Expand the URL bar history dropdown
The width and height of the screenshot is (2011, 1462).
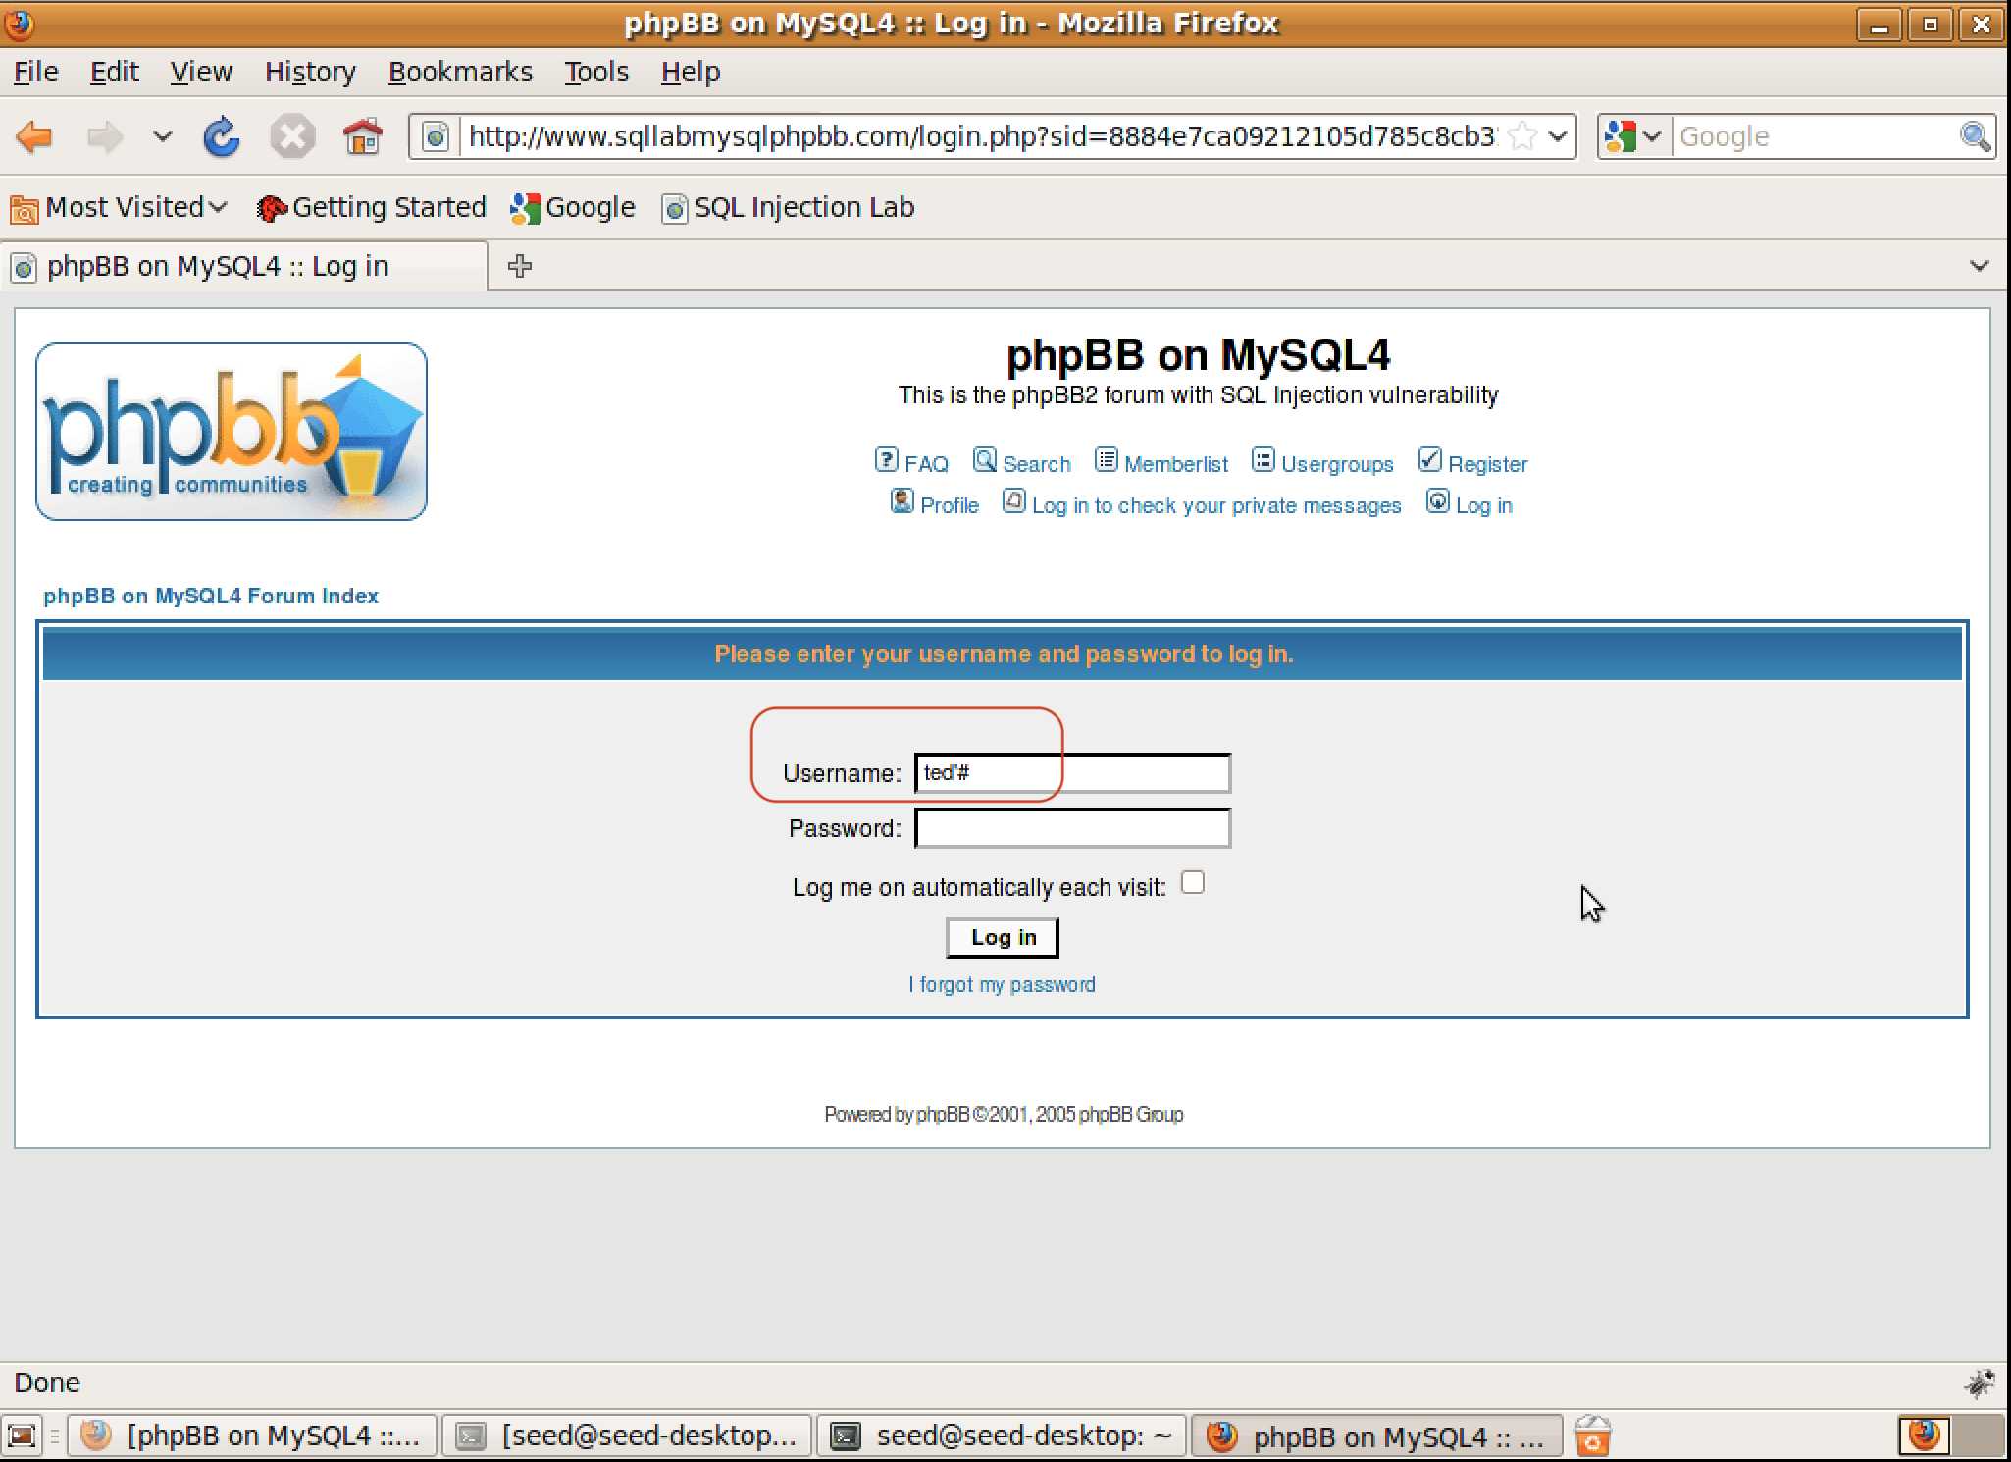(1558, 136)
